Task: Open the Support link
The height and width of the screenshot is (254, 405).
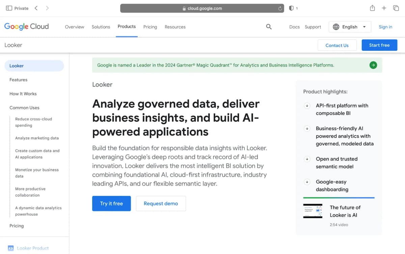Action: [x=313, y=27]
